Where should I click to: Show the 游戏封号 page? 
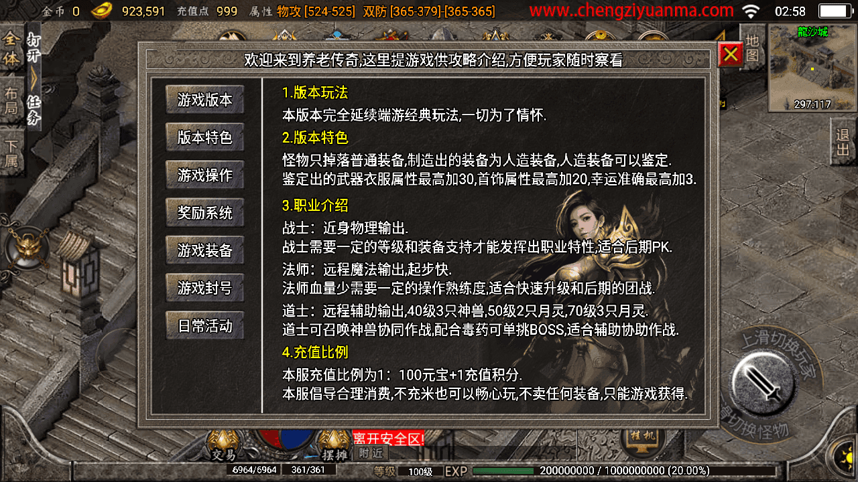coord(205,289)
